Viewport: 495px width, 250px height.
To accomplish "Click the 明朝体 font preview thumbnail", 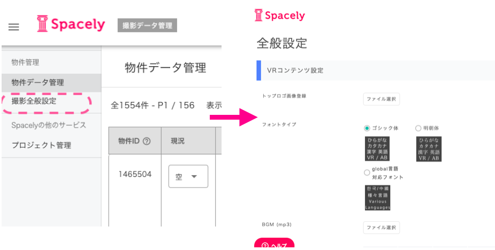I will pyautogui.click(x=429, y=149).
